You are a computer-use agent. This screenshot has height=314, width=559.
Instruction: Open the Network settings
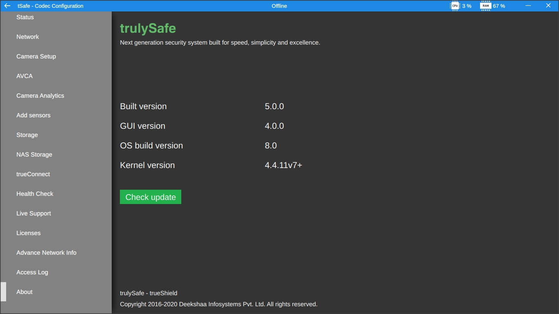pos(27,36)
